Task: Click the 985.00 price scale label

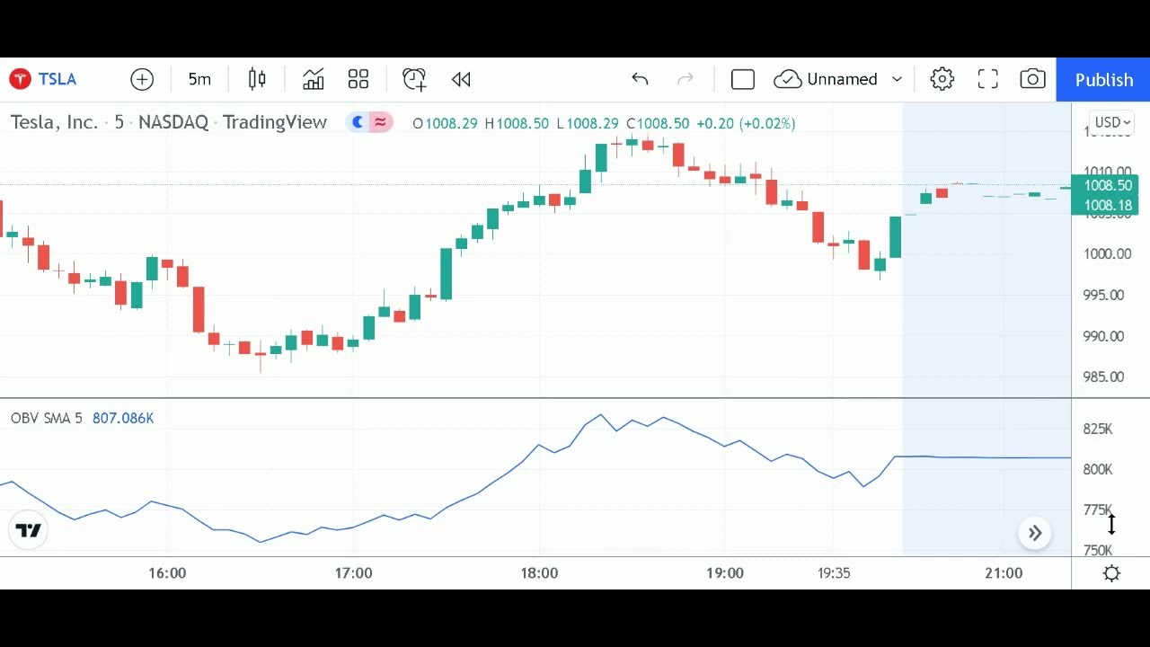Action: [1103, 377]
